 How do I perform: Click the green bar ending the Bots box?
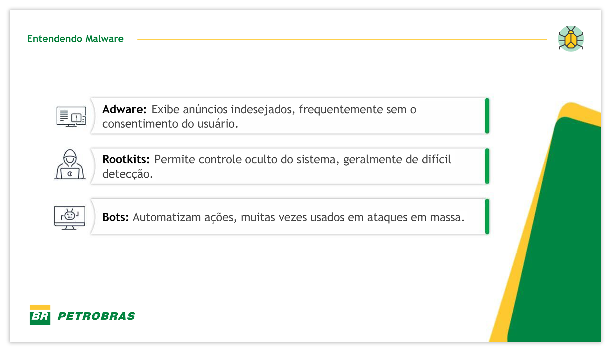(x=487, y=217)
